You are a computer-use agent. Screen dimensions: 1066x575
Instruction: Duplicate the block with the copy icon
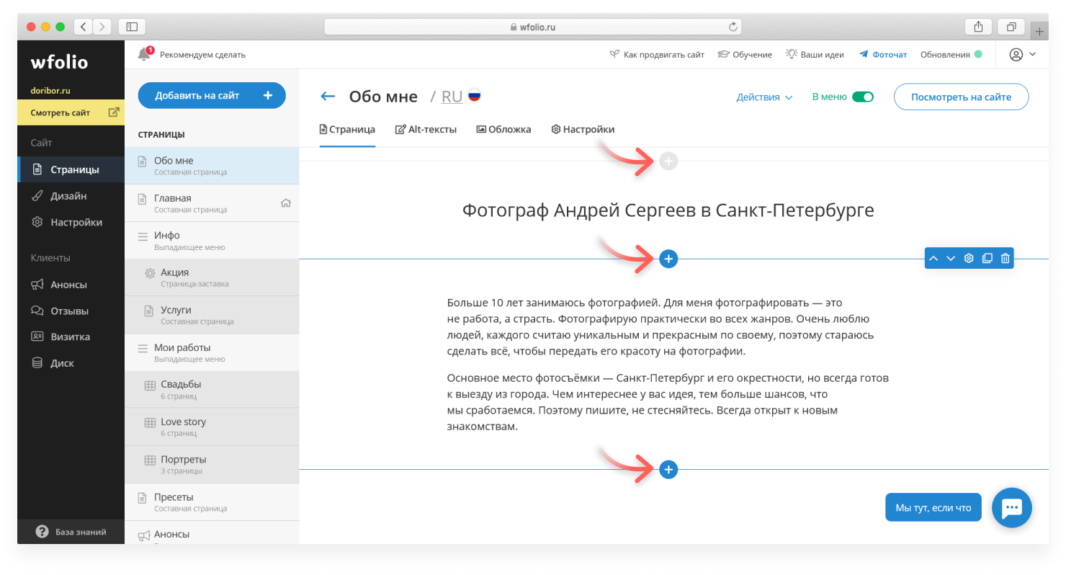(x=987, y=258)
